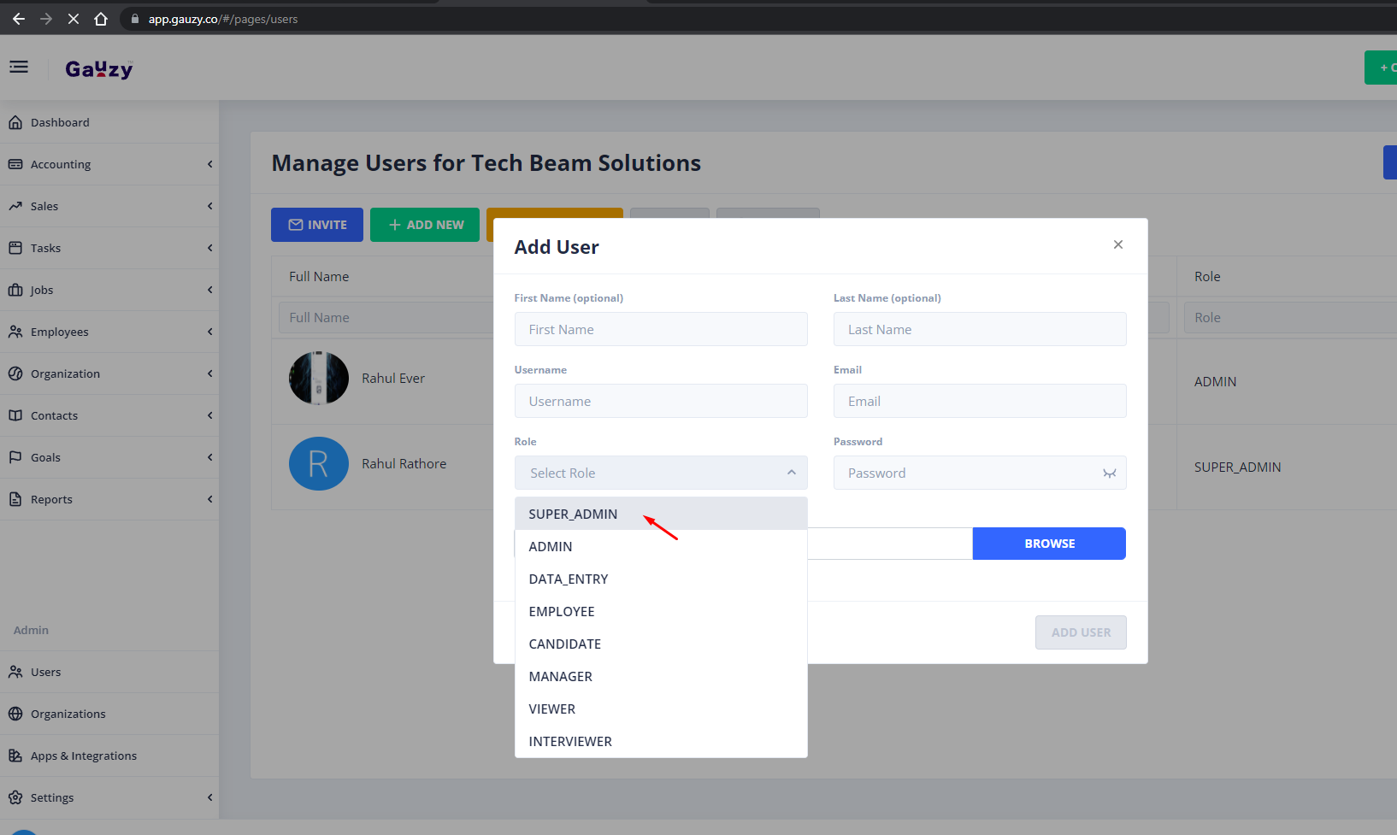1397x835 pixels.
Task: Open Settings via the gear icon
Action: tap(15, 797)
